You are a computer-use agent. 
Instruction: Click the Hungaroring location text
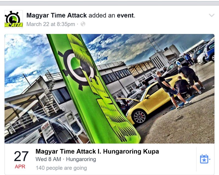pos(81,159)
